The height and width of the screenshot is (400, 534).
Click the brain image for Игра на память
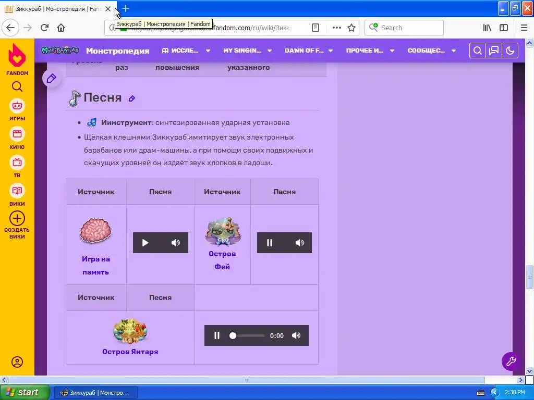pos(96,230)
